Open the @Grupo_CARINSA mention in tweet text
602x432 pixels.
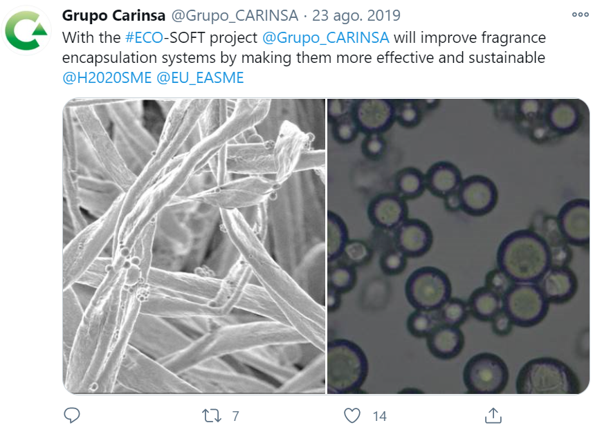point(326,37)
